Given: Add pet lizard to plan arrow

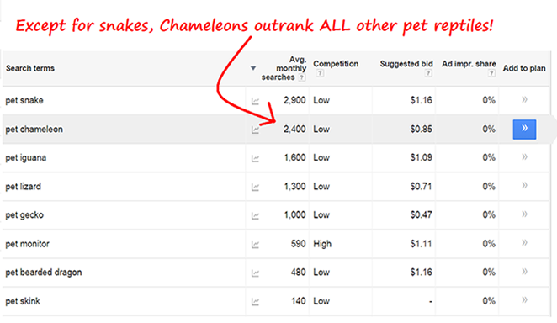Looking at the screenshot, I should 524,185.
